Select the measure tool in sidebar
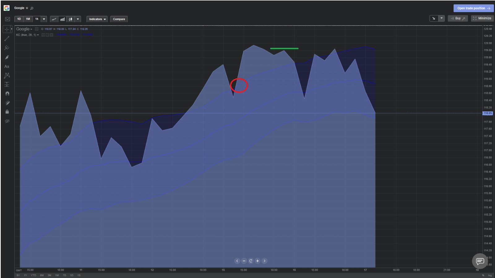 click(7, 84)
